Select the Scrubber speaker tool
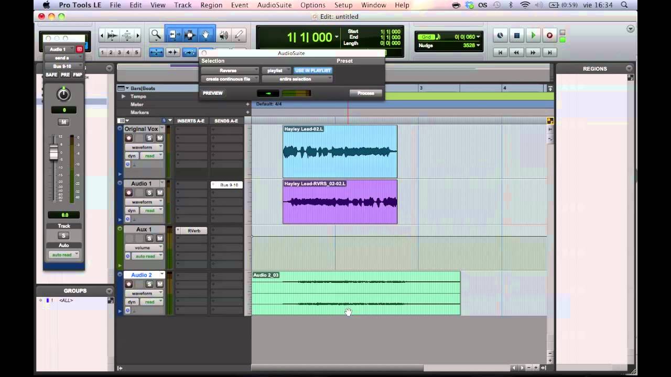671x377 pixels. coord(223,35)
